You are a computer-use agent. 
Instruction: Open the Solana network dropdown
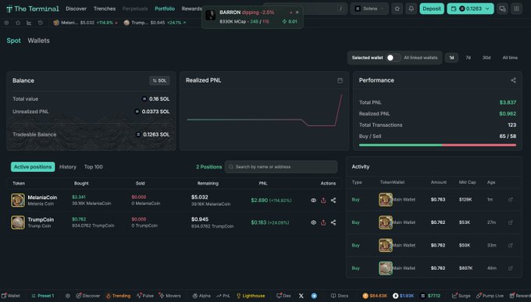[x=369, y=9]
